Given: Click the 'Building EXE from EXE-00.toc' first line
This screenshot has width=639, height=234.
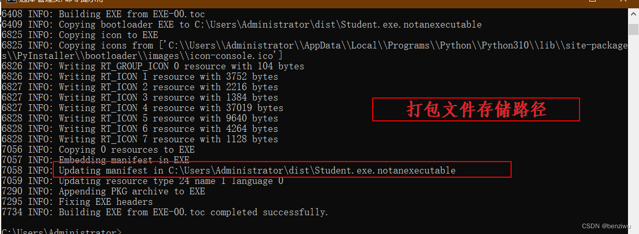Looking at the screenshot, I should [103, 14].
